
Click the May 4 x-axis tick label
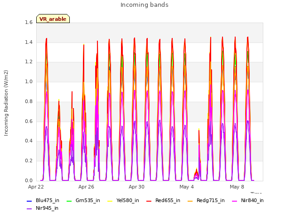point(187,187)
